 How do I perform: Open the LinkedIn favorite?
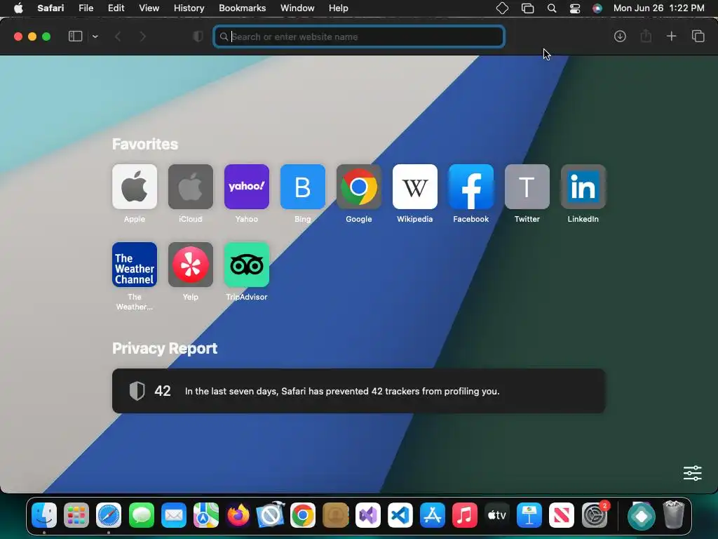click(x=583, y=187)
